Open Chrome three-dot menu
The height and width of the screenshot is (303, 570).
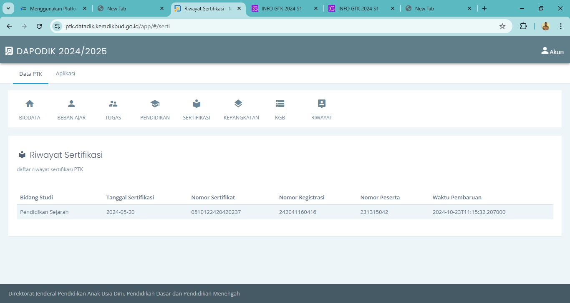click(560, 26)
